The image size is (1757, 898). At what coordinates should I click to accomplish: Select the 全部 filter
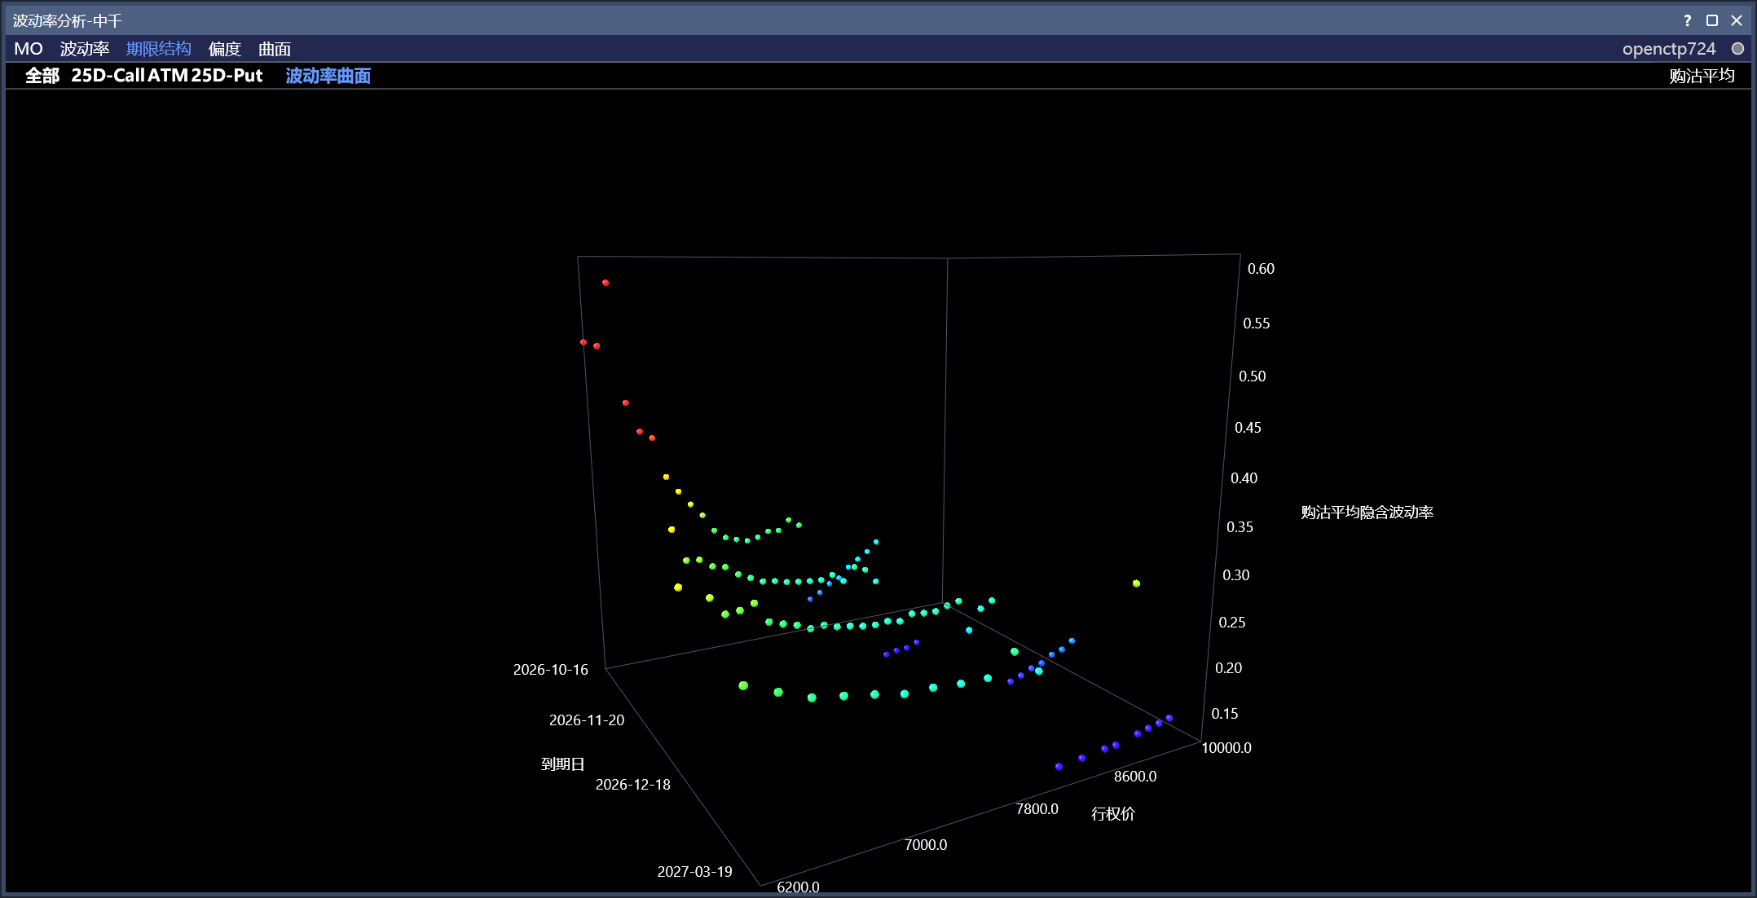(42, 76)
